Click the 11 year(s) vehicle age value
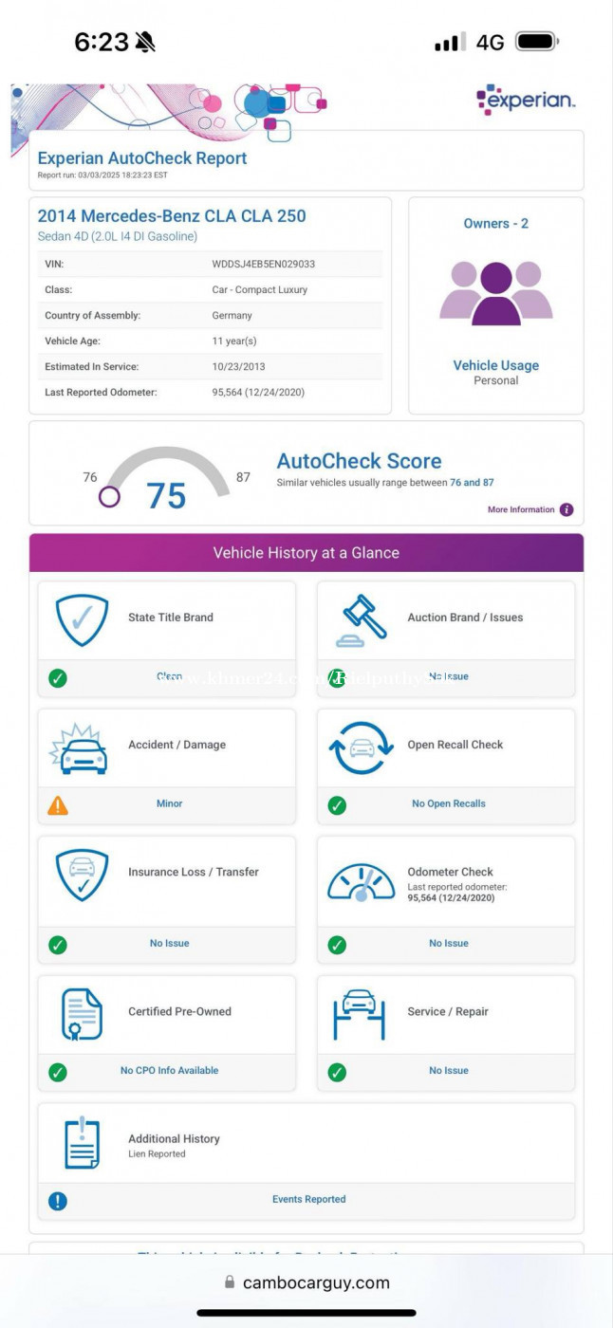613x1328 pixels. pos(234,341)
